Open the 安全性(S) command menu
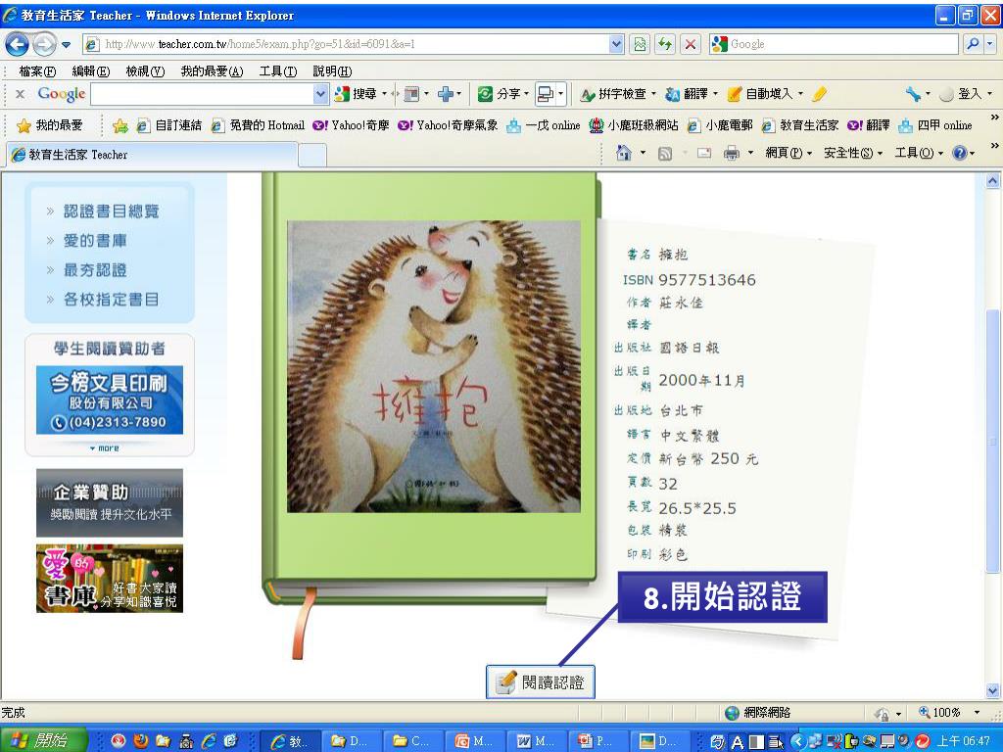Screen dimensions: 1003x752 [853, 153]
